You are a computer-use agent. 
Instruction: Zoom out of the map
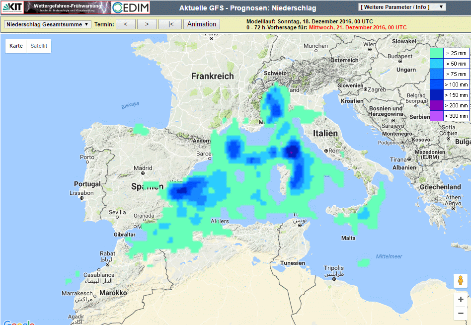coord(461,313)
